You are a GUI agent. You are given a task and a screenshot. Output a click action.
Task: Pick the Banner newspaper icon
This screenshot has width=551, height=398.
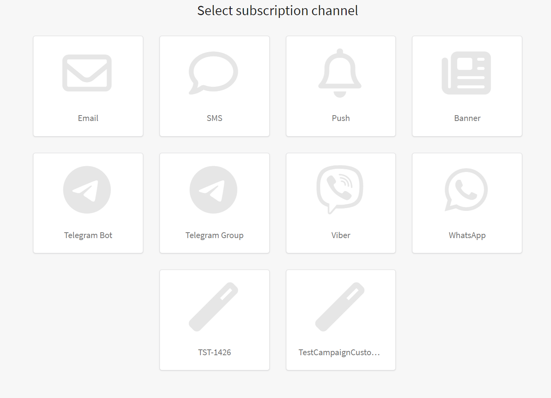[x=466, y=73]
